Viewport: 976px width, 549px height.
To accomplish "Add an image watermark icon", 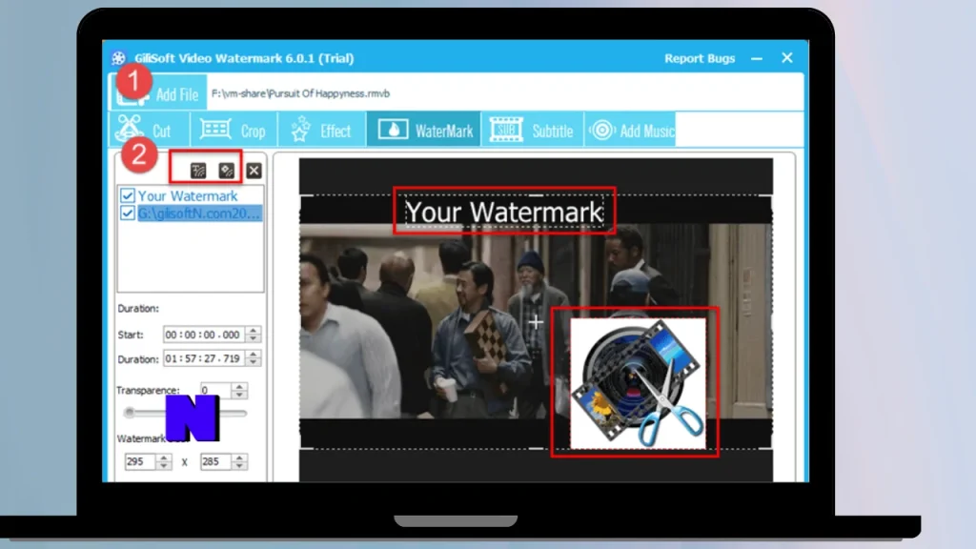I will [226, 170].
